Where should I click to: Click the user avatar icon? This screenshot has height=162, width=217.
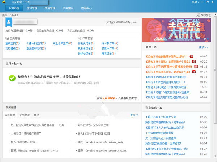tap(10, 22)
